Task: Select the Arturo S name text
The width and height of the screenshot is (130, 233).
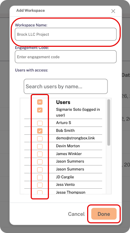Action: (64, 123)
